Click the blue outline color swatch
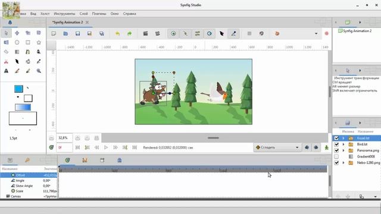Screen dimensions: 381x214 pyautogui.click(x=18, y=89)
